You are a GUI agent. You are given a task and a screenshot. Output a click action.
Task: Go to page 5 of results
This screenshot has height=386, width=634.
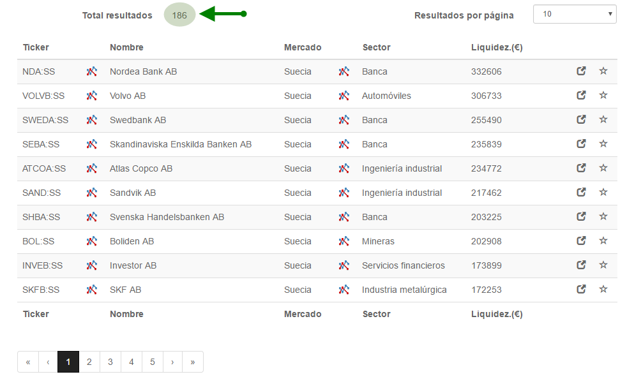point(153,362)
